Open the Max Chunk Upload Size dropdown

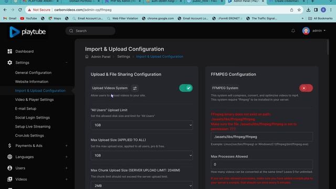coord(142,185)
